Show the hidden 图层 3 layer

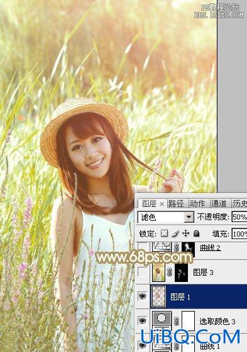(x=142, y=272)
